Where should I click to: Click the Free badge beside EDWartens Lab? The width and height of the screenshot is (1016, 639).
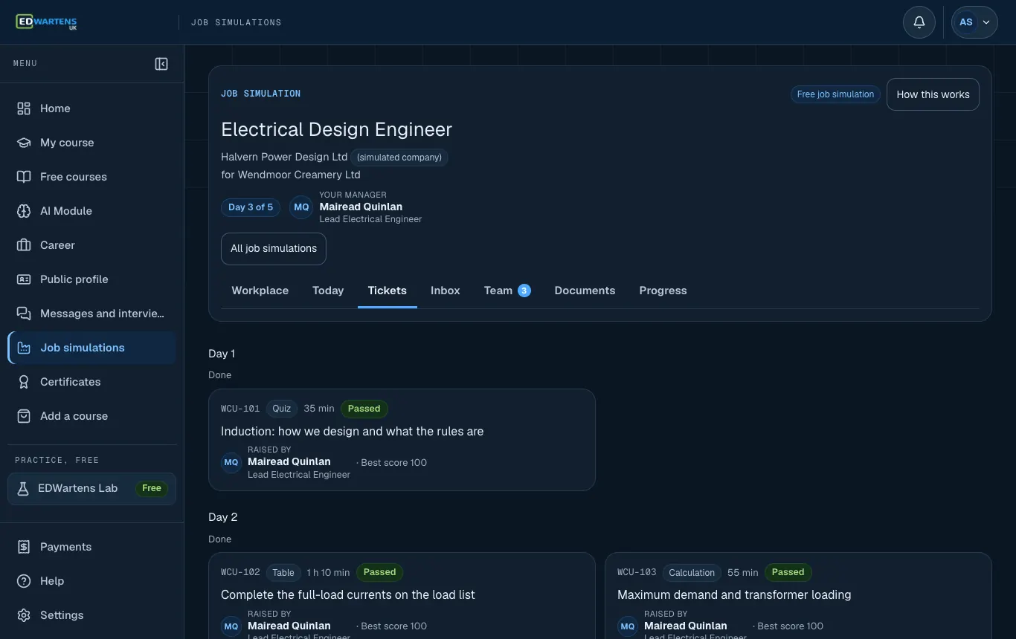point(152,489)
